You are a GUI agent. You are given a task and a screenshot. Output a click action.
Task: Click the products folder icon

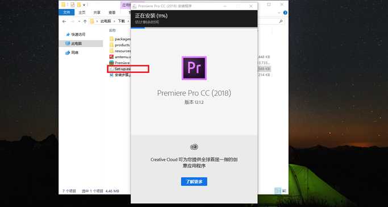(111, 45)
